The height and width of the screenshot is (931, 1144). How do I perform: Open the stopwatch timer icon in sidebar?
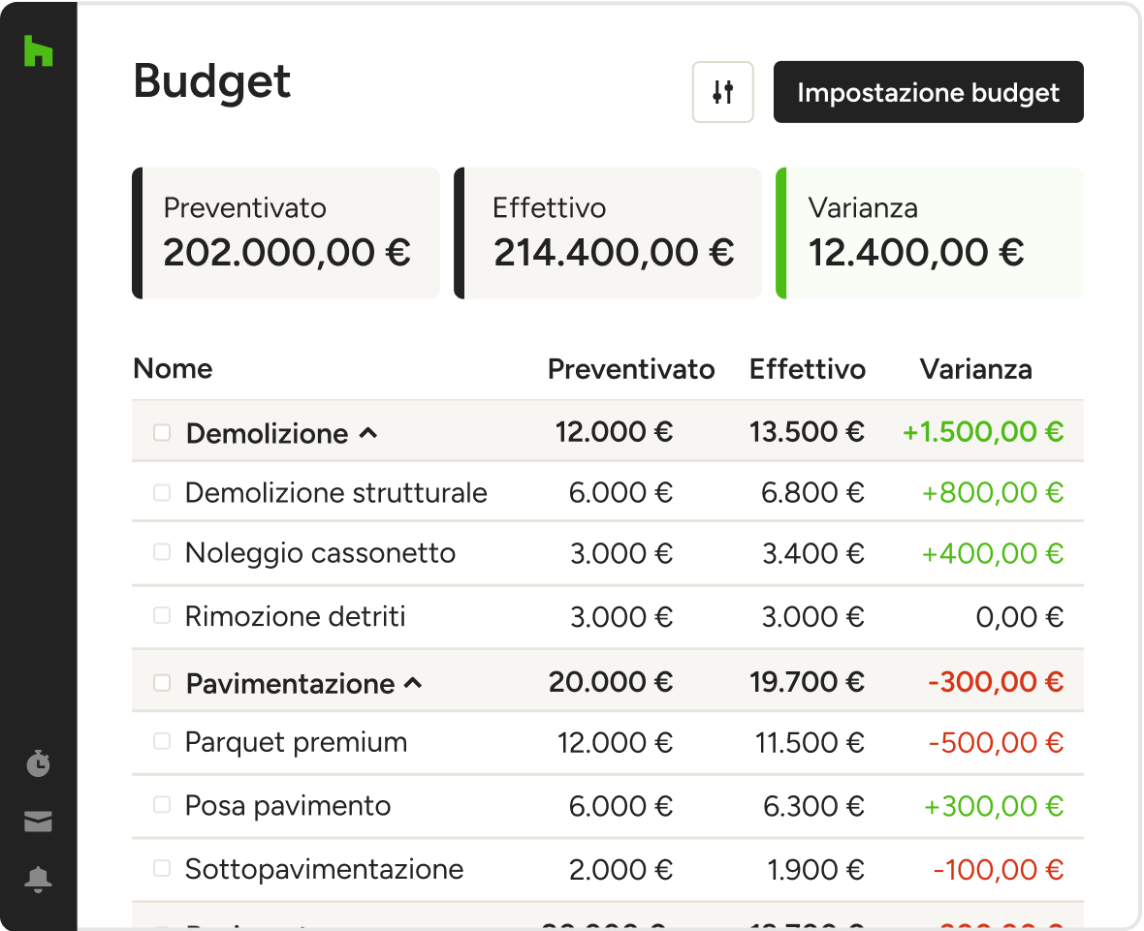(x=38, y=763)
